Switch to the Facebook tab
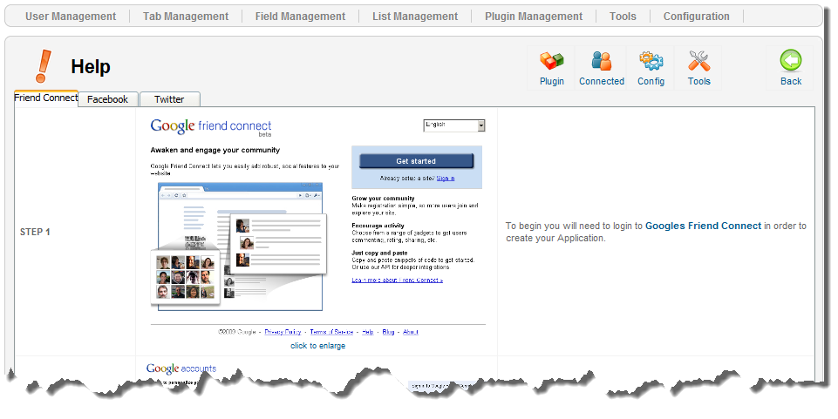Screen dimensions: 838x419 (108, 99)
